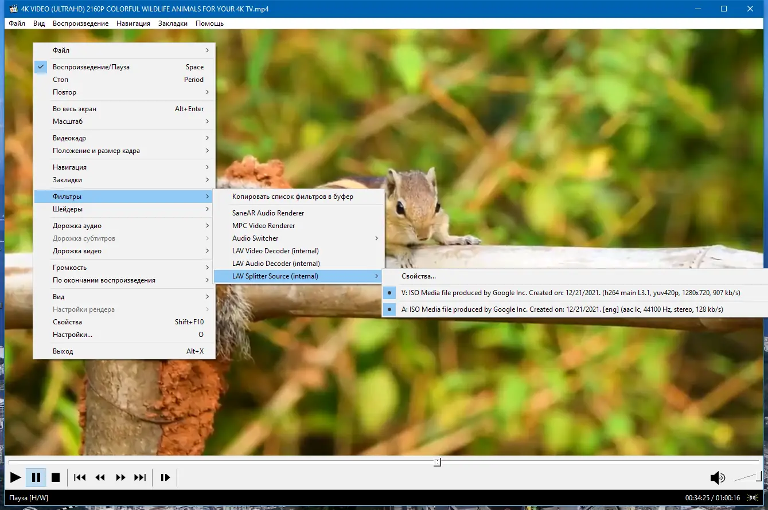Image resolution: width=768 pixels, height=510 pixels.
Task: Click the Play button in the control bar
Action: pos(15,477)
